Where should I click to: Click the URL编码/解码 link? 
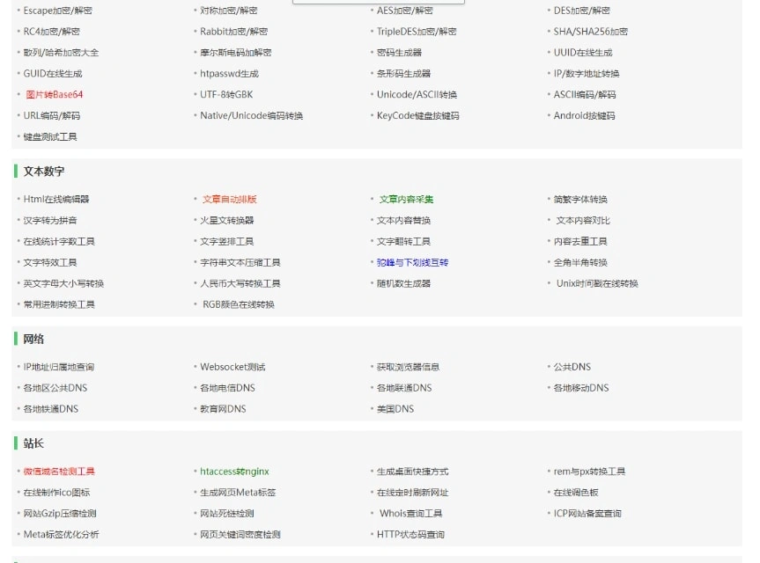click(51, 116)
